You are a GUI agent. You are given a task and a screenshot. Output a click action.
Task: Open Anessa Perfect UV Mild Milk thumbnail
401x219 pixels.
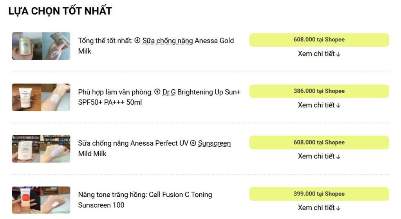coord(41,149)
